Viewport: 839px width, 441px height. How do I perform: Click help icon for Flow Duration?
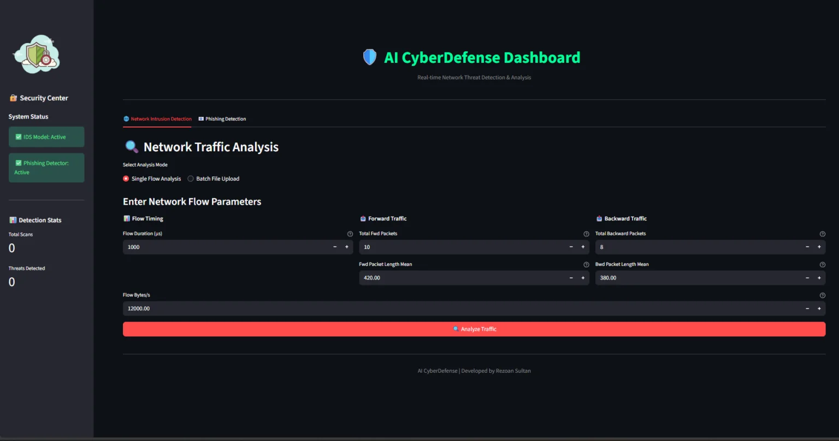point(350,234)
